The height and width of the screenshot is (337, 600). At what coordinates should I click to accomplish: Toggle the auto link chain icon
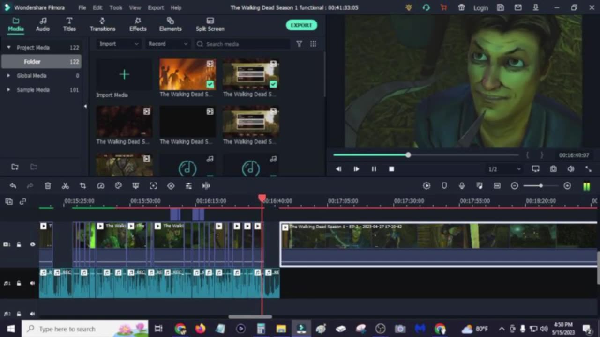tap(22, 201)
